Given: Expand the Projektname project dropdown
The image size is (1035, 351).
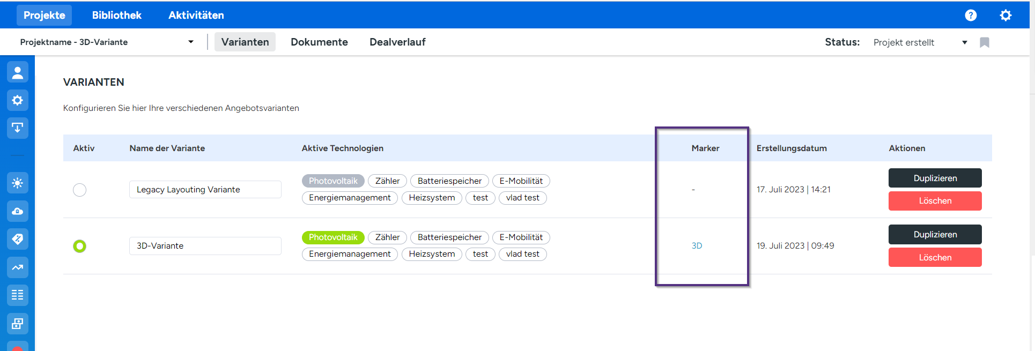Looking at the screenshot, I should click(190, 42).
